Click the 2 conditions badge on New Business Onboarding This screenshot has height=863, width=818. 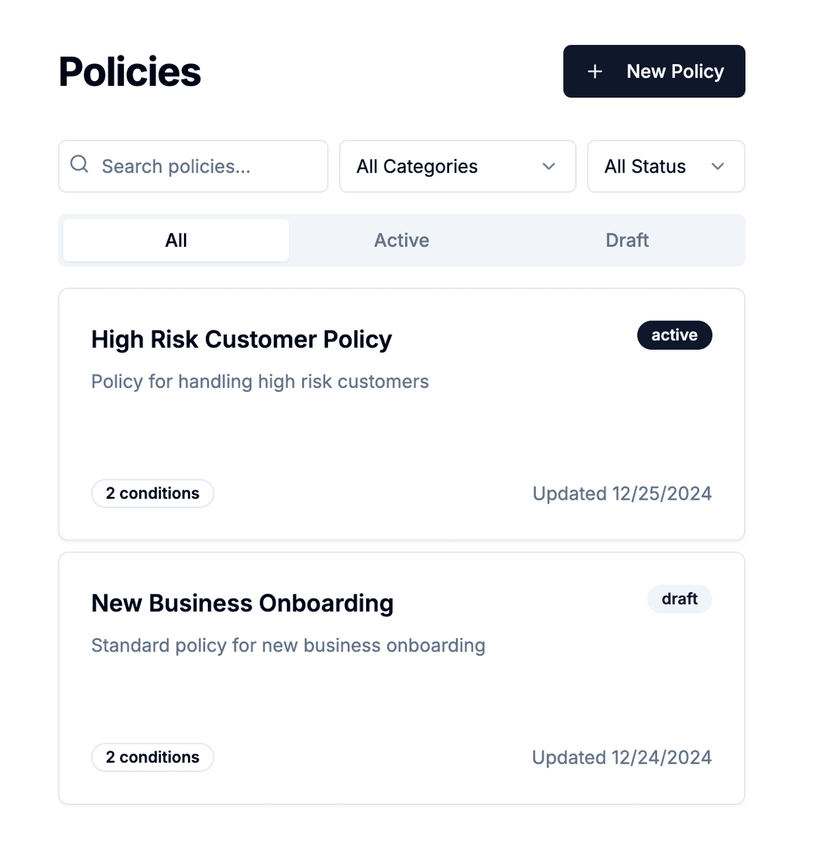[x=152, y=757]
